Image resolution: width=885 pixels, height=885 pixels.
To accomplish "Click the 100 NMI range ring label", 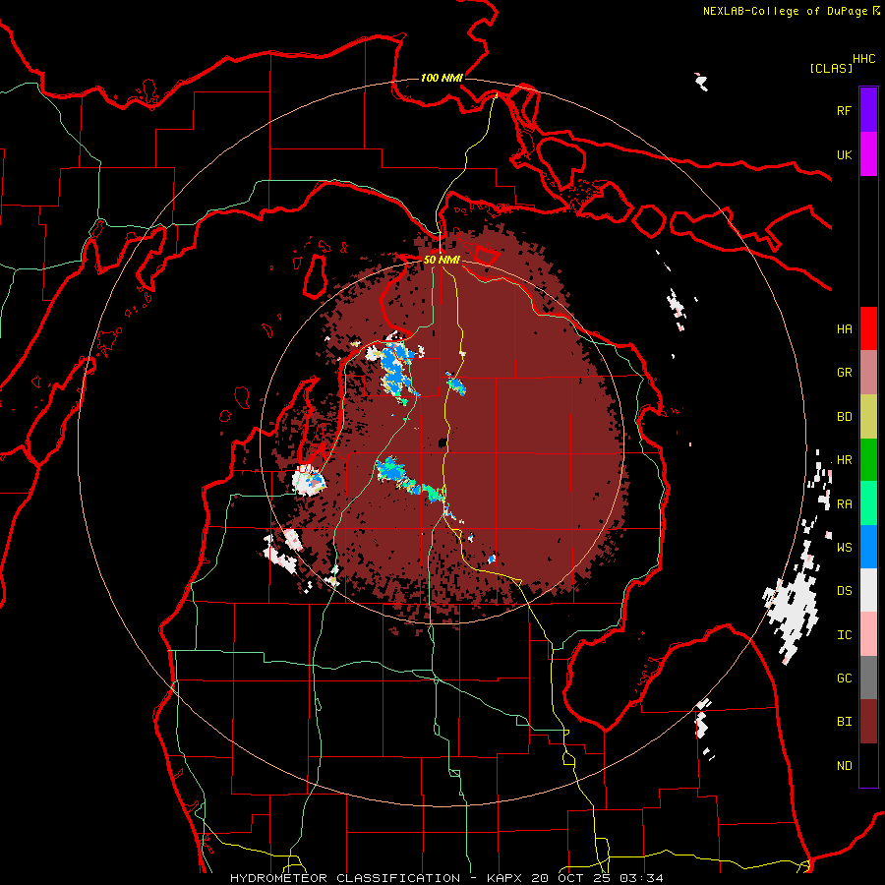I will tap(442, 78).
